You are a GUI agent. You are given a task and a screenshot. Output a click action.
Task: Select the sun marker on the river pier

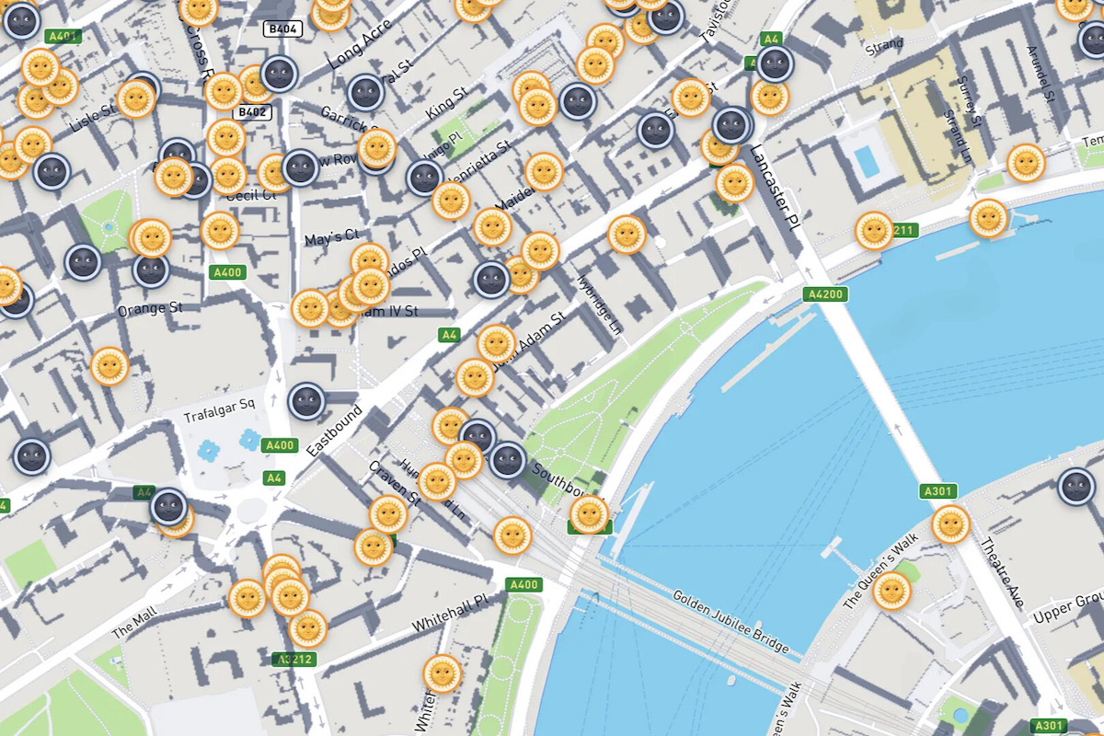pyautogui.click(x=988, y=218)
